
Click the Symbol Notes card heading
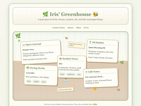[x=70, y=59]
